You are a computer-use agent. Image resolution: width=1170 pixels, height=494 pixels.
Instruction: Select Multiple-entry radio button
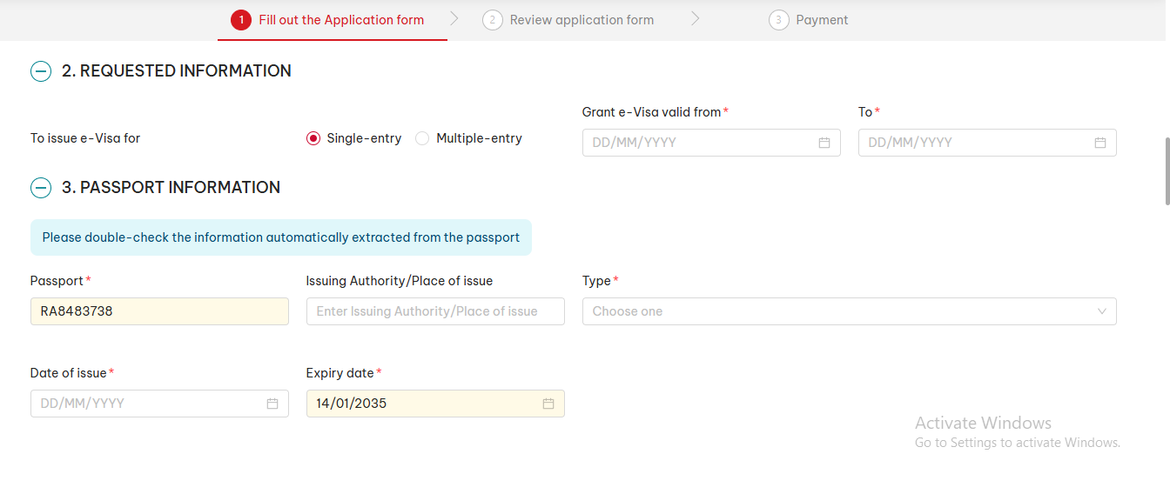pyautogui.click(x=422, y=138)
